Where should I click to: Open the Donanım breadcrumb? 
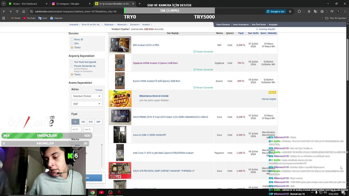[x=134, y=24]
